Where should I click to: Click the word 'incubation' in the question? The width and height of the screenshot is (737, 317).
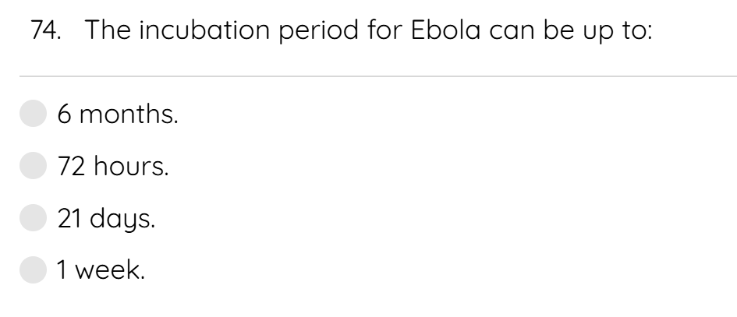coord(205,30)
